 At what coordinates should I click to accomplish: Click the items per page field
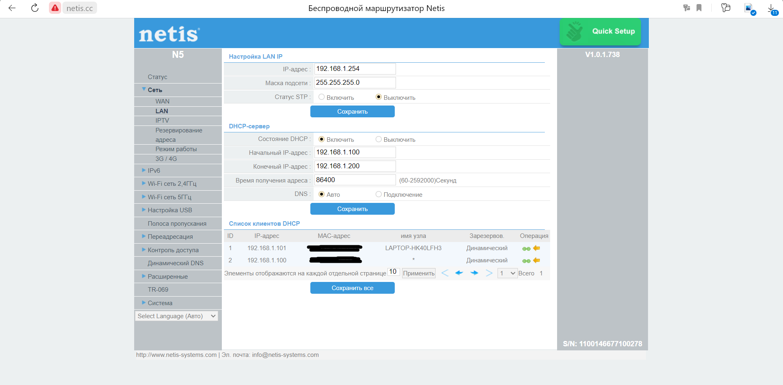pyautogui.click(x=393, y=272)
